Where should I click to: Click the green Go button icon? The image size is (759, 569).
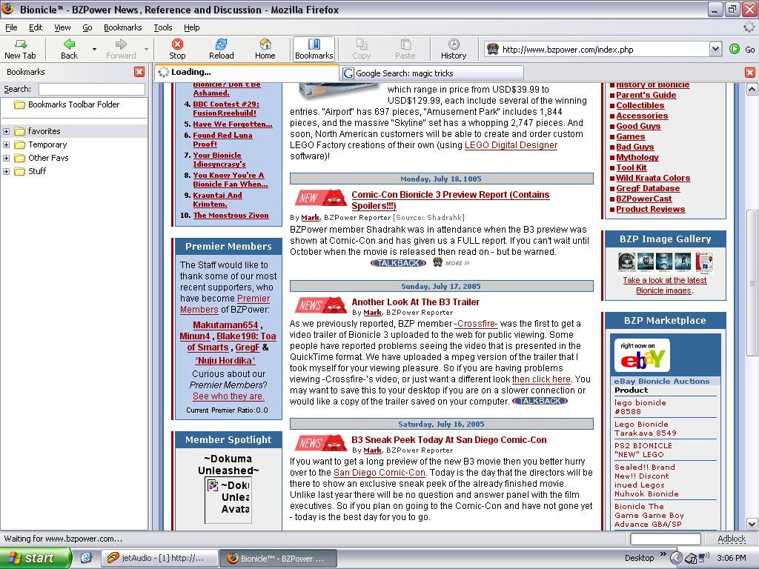(735, 49)
